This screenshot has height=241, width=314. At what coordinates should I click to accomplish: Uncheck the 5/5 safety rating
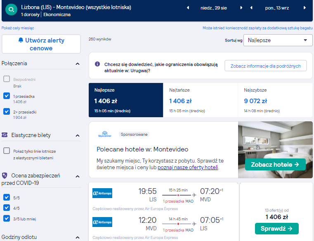pyautogui.click(x=7, y=197)
